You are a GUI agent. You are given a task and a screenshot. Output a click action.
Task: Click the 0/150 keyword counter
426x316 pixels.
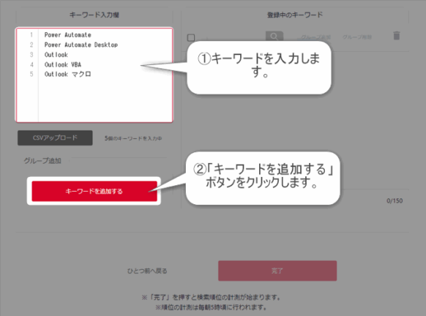395,200
